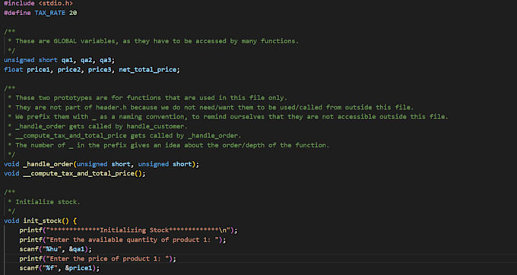Click the comment about naming convention prefix
This screenshot has height=275, width=517.
pos(232,117)
